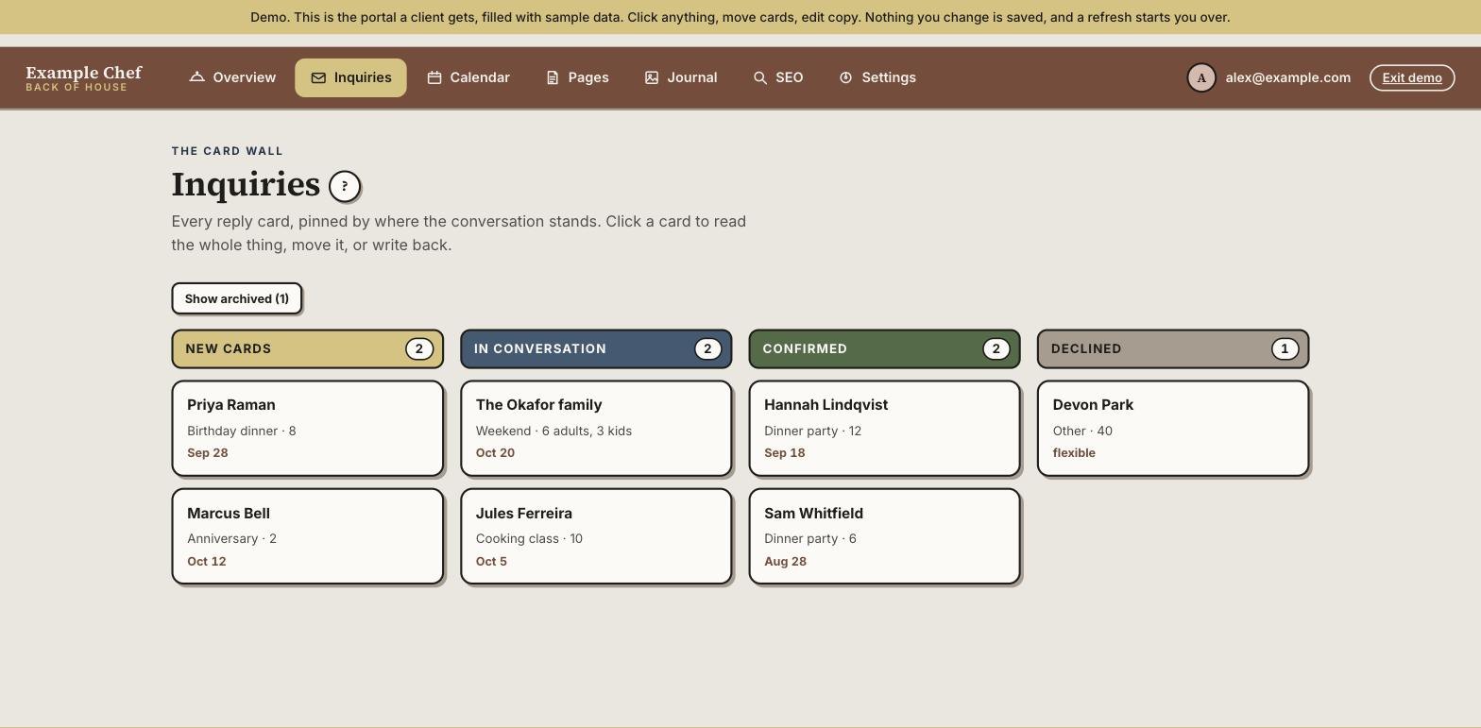
Task: Click "THE CARD WALL" label
Action: click(228, 151)
